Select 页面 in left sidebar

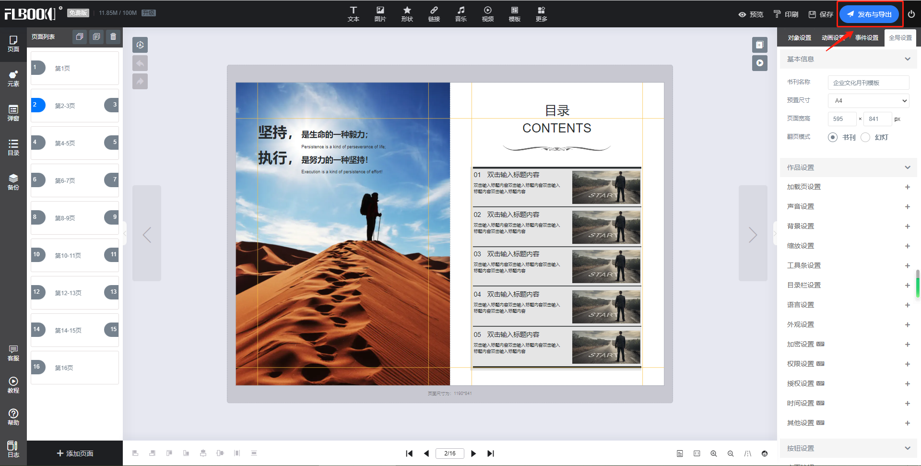[13, 44]
